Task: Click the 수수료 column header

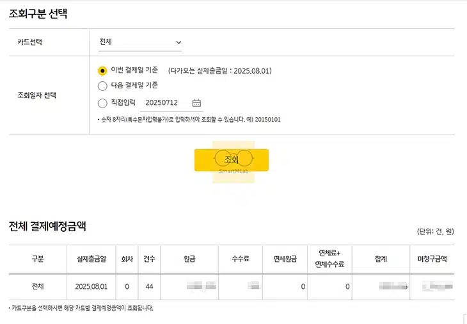Action: click(x=241, y=259)
